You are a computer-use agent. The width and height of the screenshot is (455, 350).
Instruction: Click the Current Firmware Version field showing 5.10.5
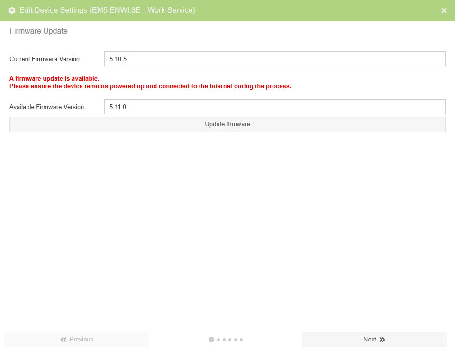(x=275, y=58)
